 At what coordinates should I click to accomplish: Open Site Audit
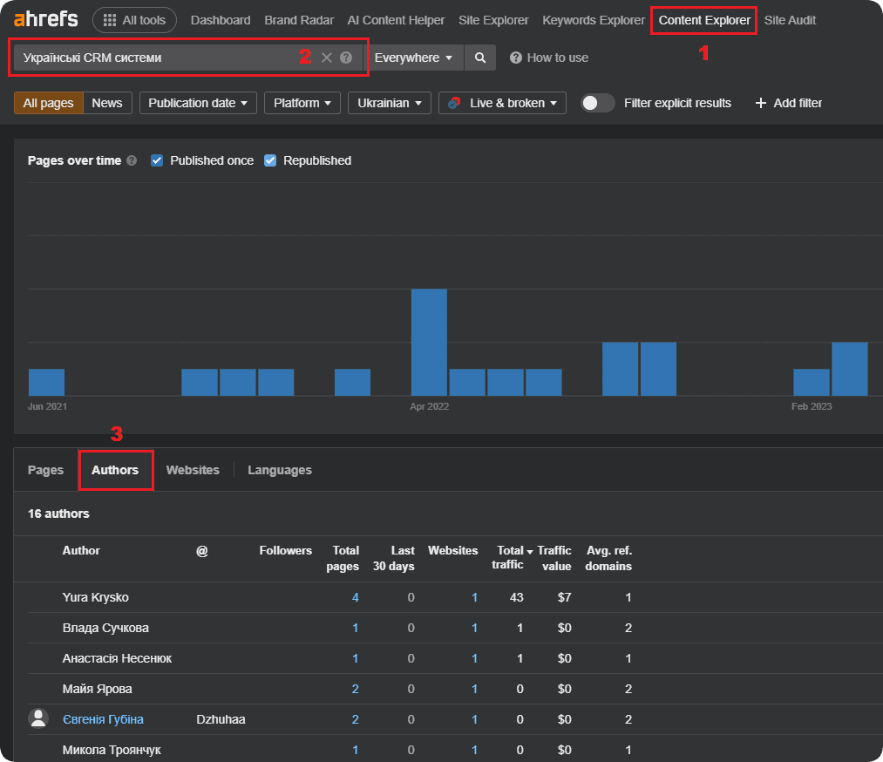coord(790,20)
